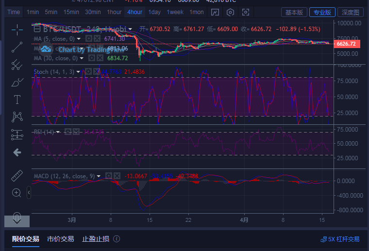Open Stoch indicator settings gear
Viewport: 369px width, 251px height.
click(88, 71)
